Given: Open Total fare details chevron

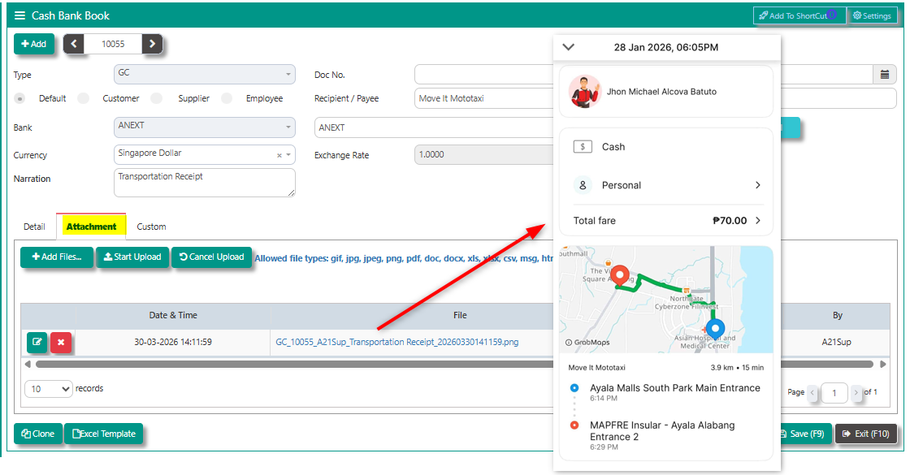Looking at the screenshot, I should pyautogui.click(x=758, y=220).
